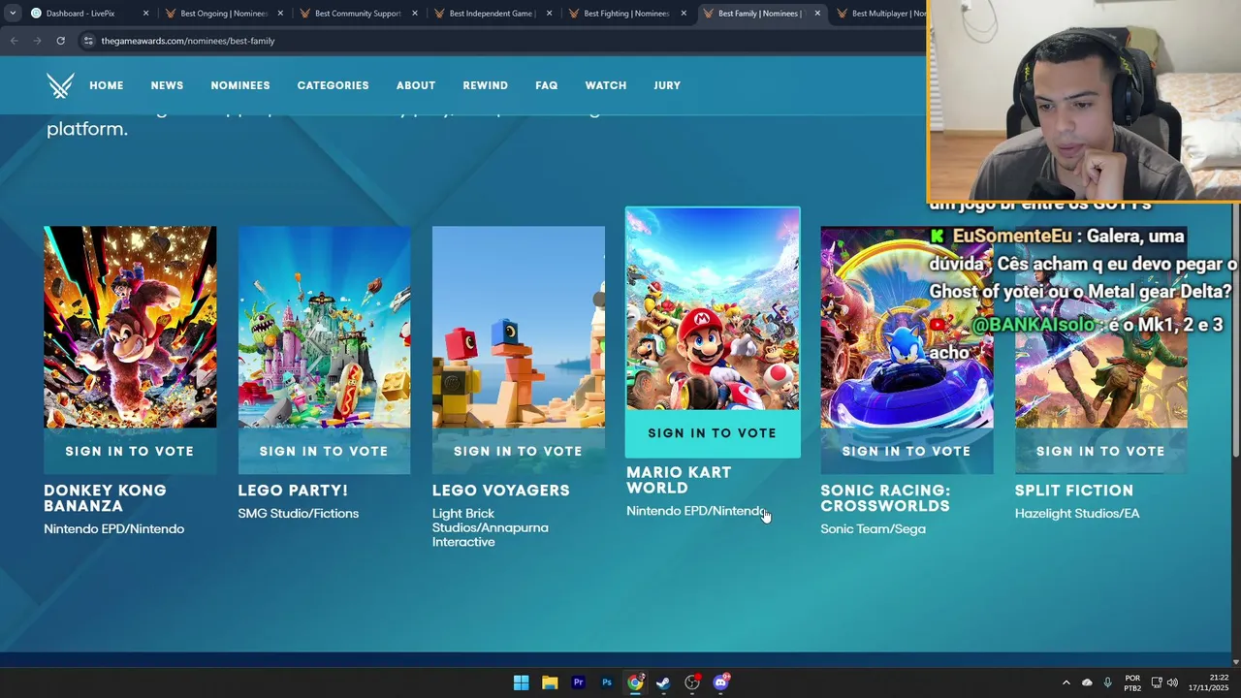Open JURY in the site navigation
This screenshot has width=1241, height=698.
[x=667, y=85]
